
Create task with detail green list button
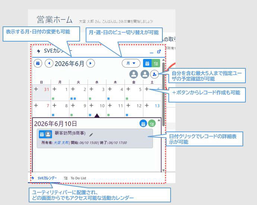tap(152, 124)
